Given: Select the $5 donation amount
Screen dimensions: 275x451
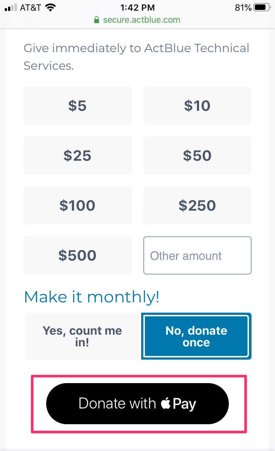Looking at the screenshot, I should pos(77,106).
